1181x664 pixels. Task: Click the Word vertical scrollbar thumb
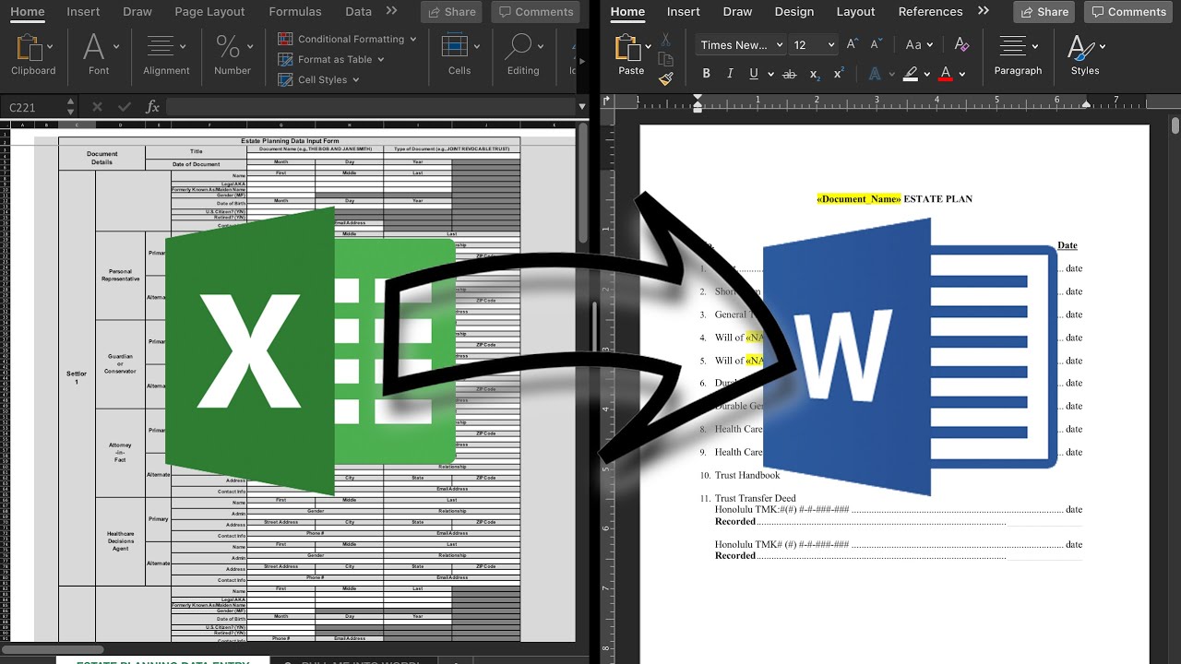pyautogui.click(x=1175, y=125)
